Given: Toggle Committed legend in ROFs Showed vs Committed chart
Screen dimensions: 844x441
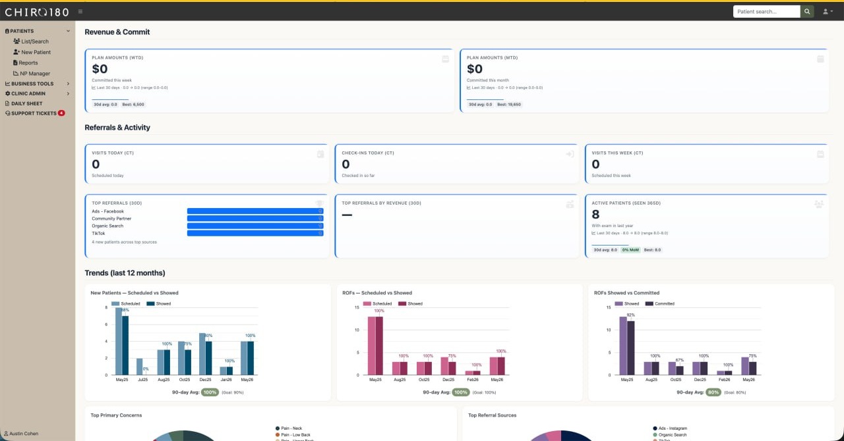Looking at the screenshot, I should pos(660,303).
